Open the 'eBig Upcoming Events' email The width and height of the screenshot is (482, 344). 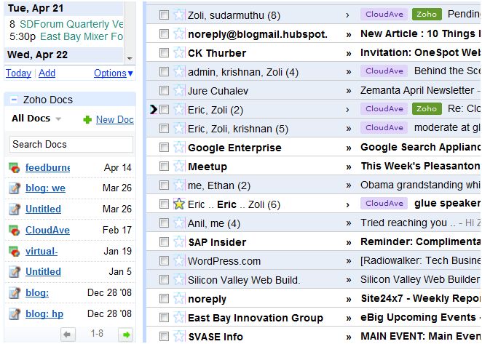(x=419, y=317)
